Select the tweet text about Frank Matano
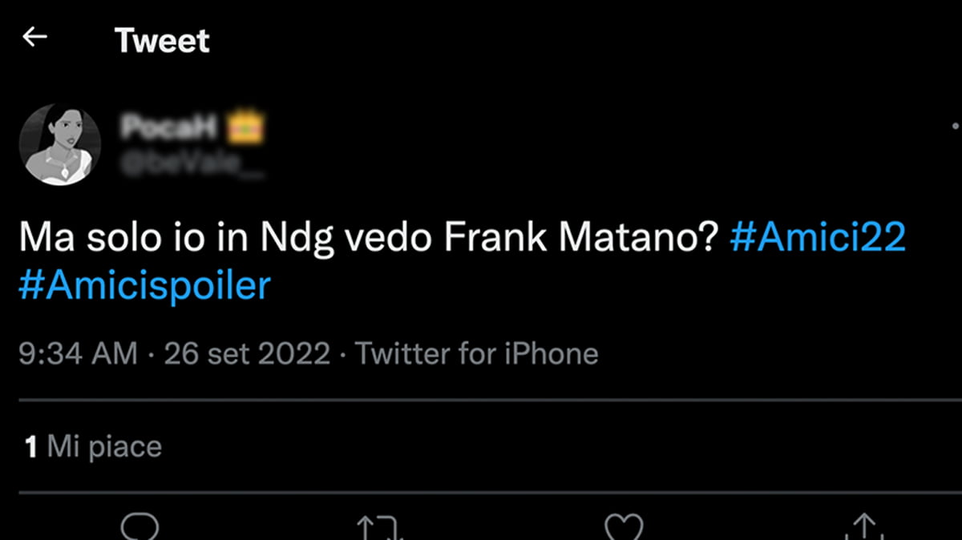This screenshot has height=540, width=962. pyautogui.click(x=369, y=239)
